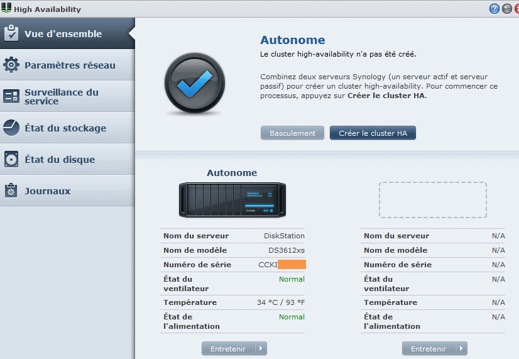
Task: Select the DiskStation server image
Action: pyautogui.click(x=232, y=200)
